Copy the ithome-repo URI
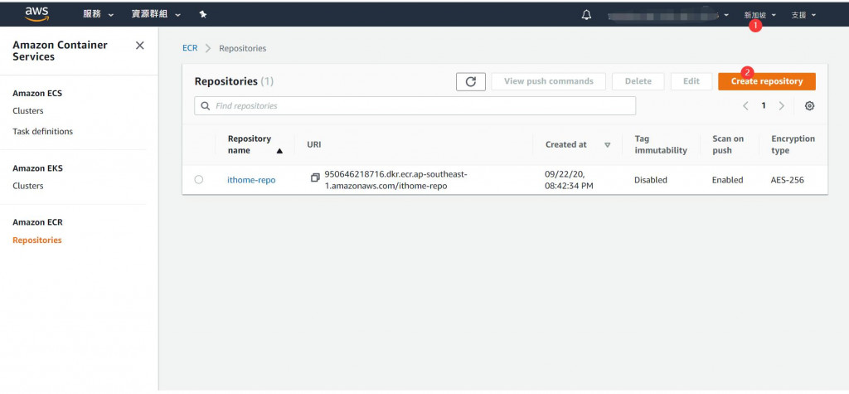Screen dimensions: 849x394 pyautogui.click(x=315, y=178)
